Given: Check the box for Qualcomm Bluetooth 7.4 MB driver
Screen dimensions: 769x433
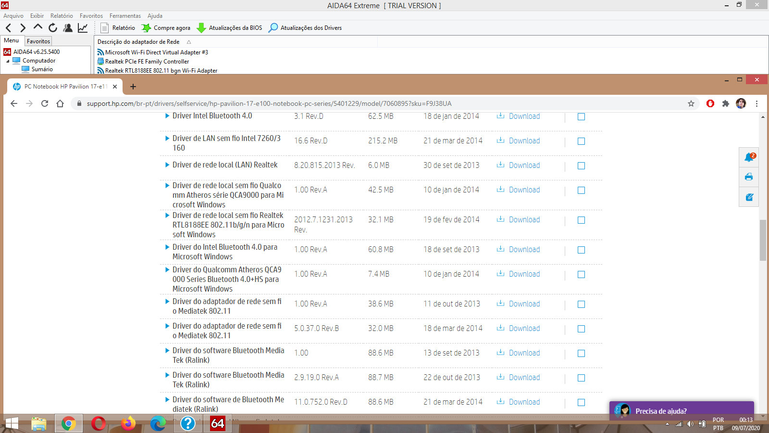Looking at the screenshot, I should pos(581,274).
